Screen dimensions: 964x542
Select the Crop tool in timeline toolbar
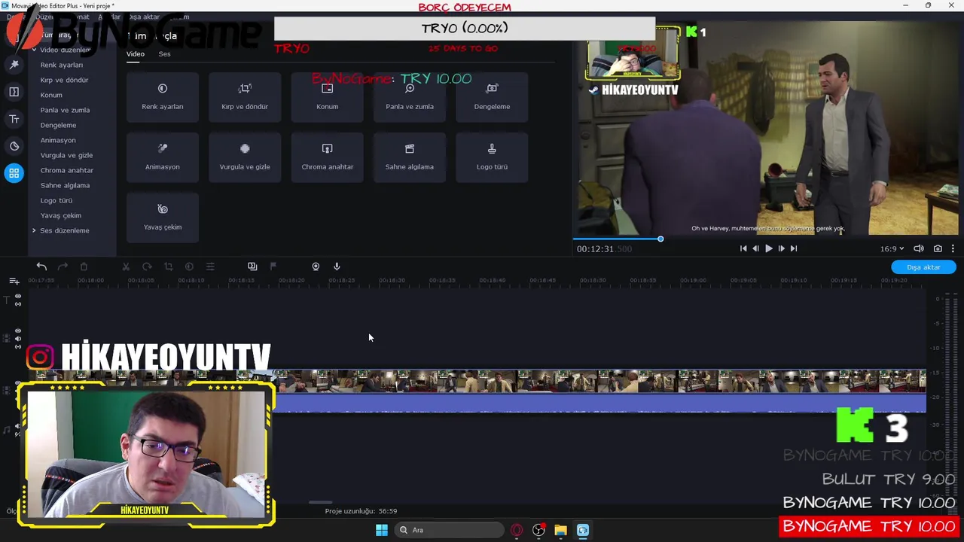click(168, 266)
